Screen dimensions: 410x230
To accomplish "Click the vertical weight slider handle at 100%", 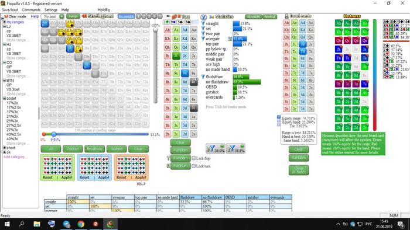I will coord(155,30).
